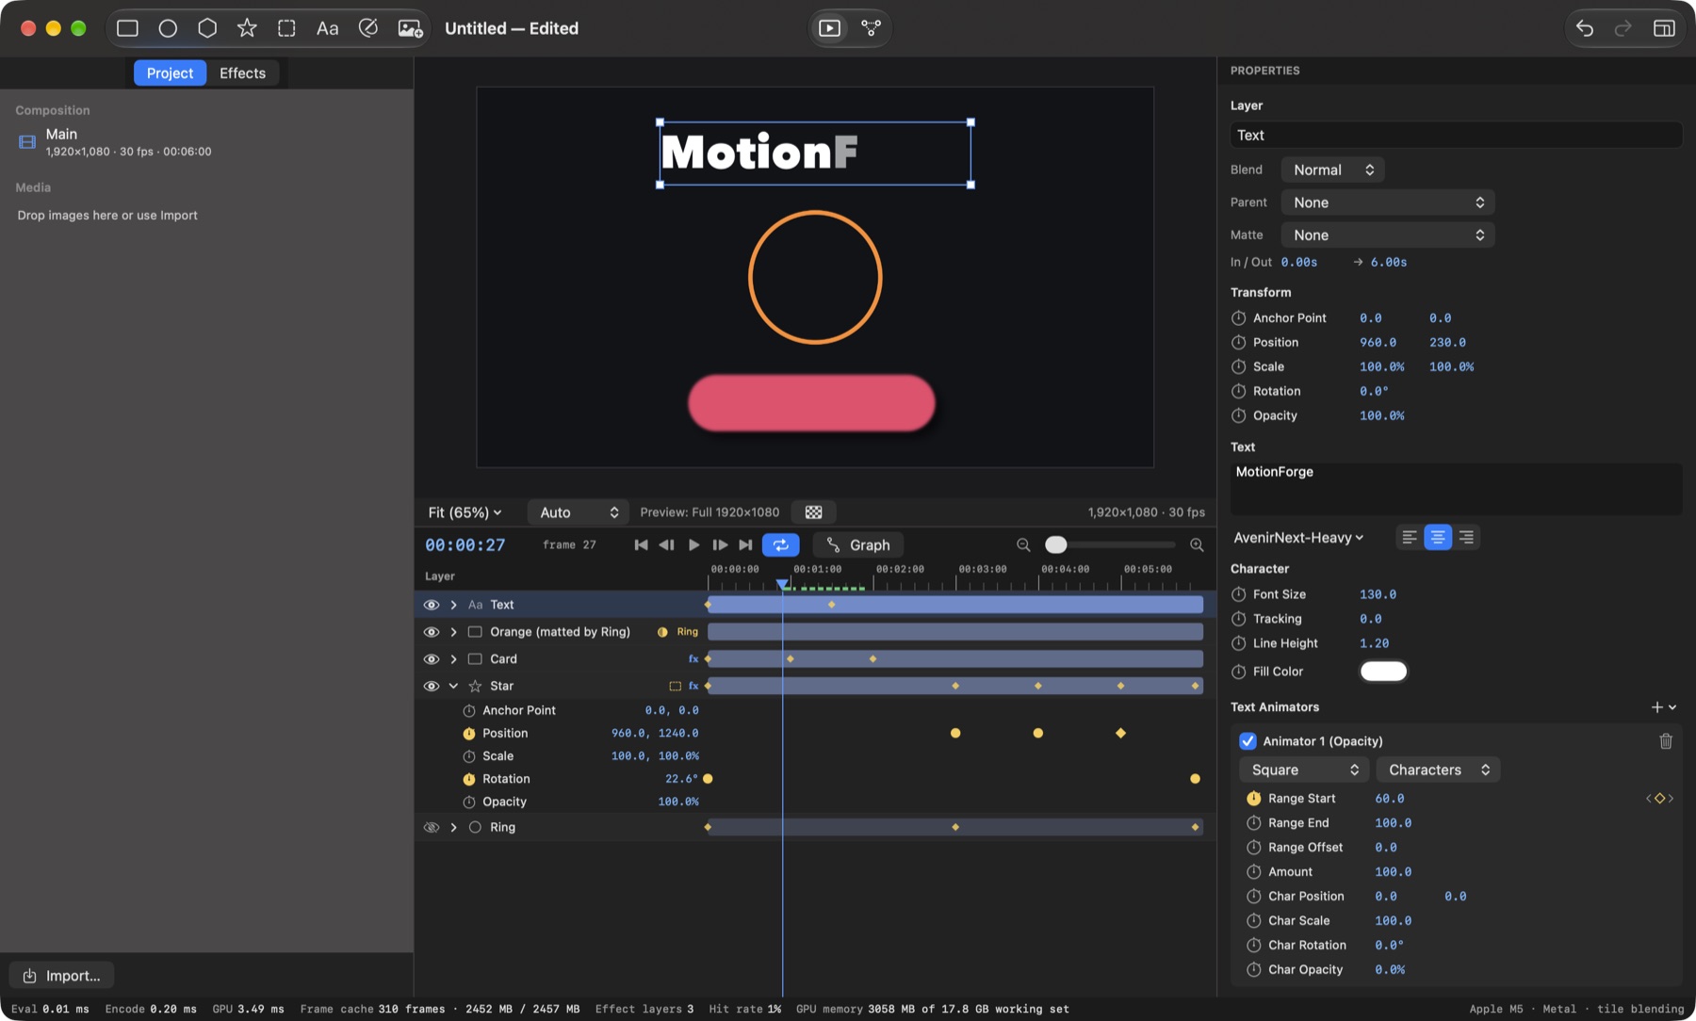
Task: Hide the Card layer
Action: [431, 659]
